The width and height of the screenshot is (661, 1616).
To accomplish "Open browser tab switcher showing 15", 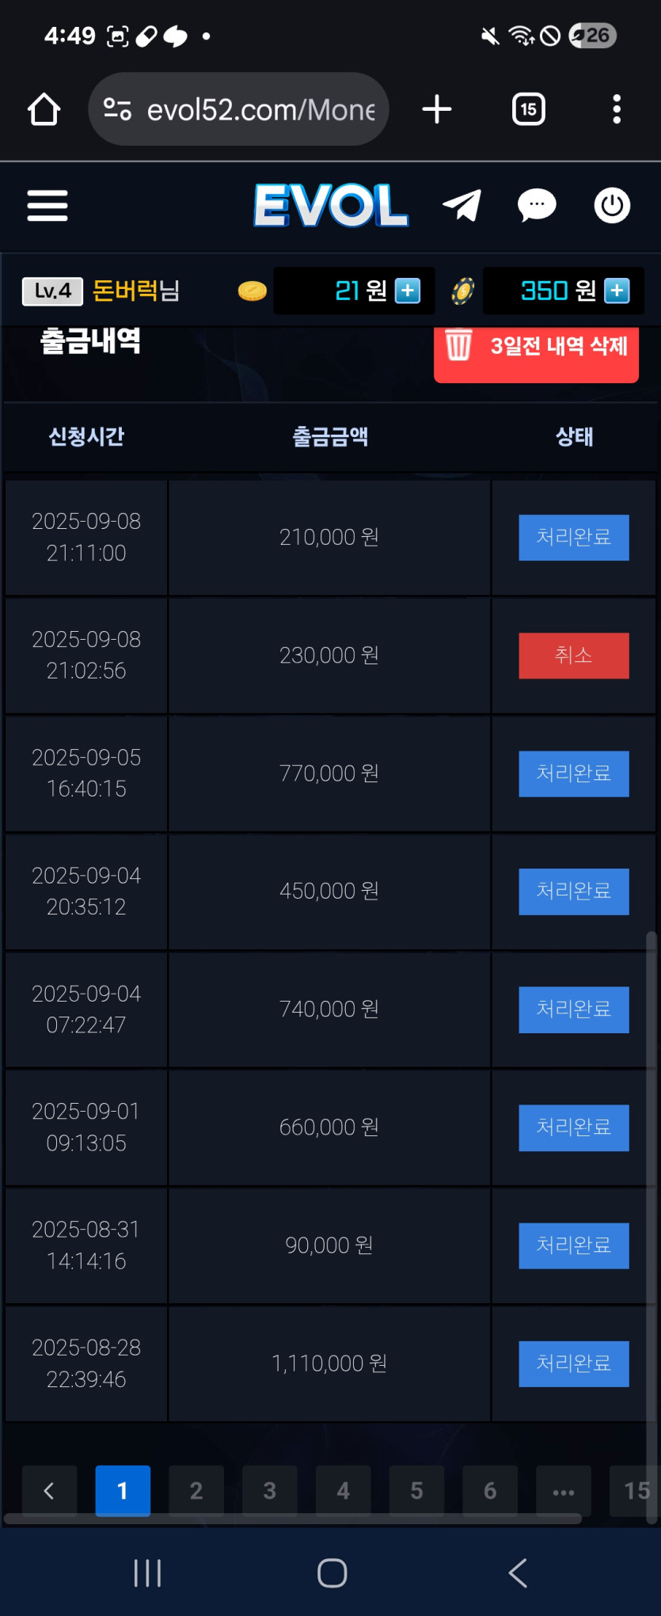I will pos(528,109).
